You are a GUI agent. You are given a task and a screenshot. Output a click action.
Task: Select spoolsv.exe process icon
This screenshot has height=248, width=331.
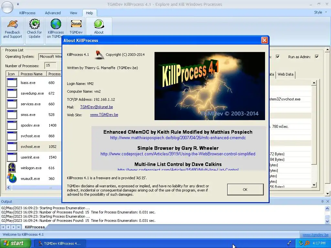pyautogui.click(x=12, y=125)
